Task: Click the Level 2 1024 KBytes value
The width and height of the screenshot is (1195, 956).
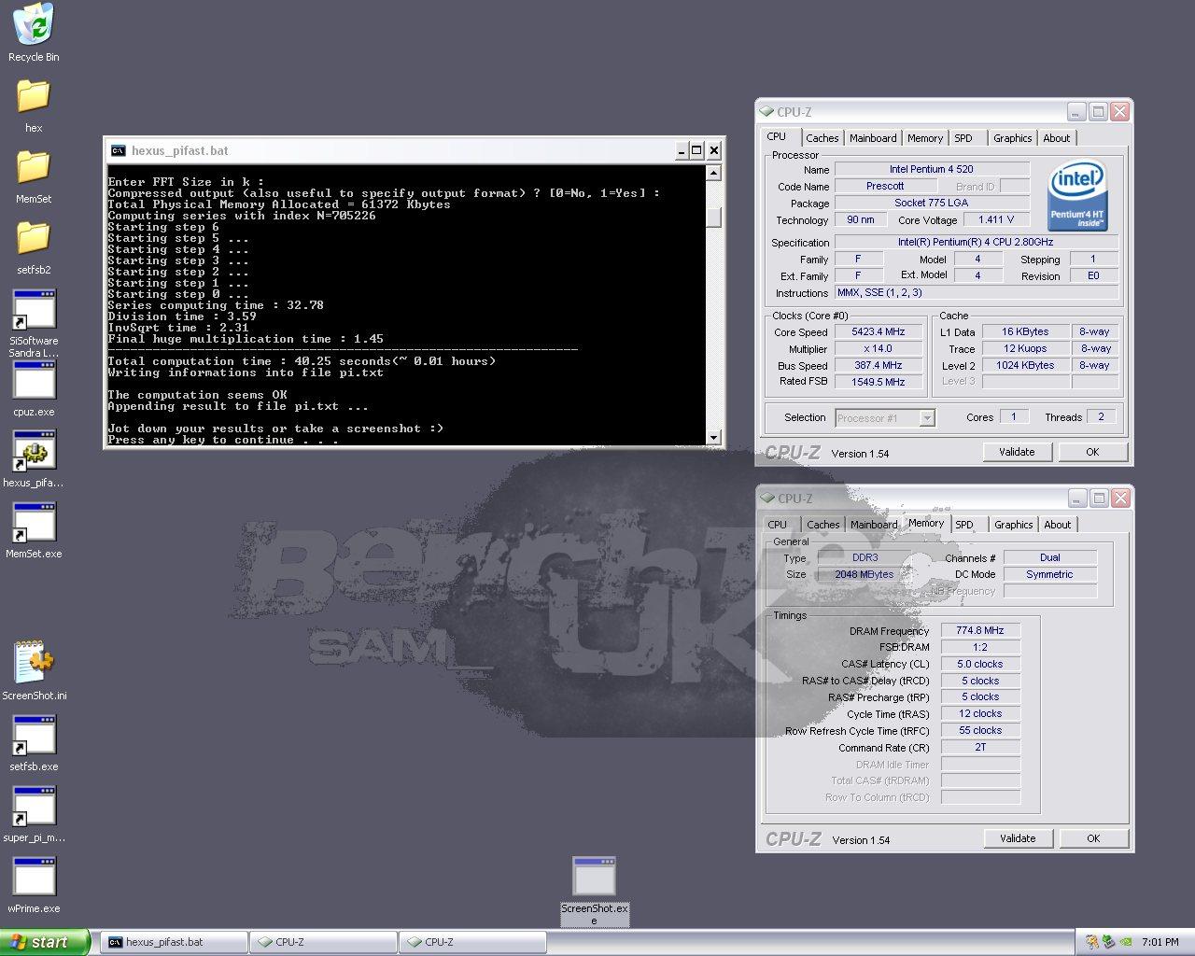Action: click(x=1025, y=365)
